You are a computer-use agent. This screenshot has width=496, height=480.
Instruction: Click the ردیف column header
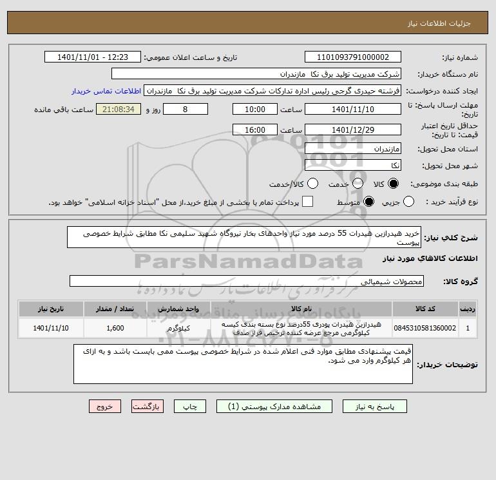click(x=468, y=309)
